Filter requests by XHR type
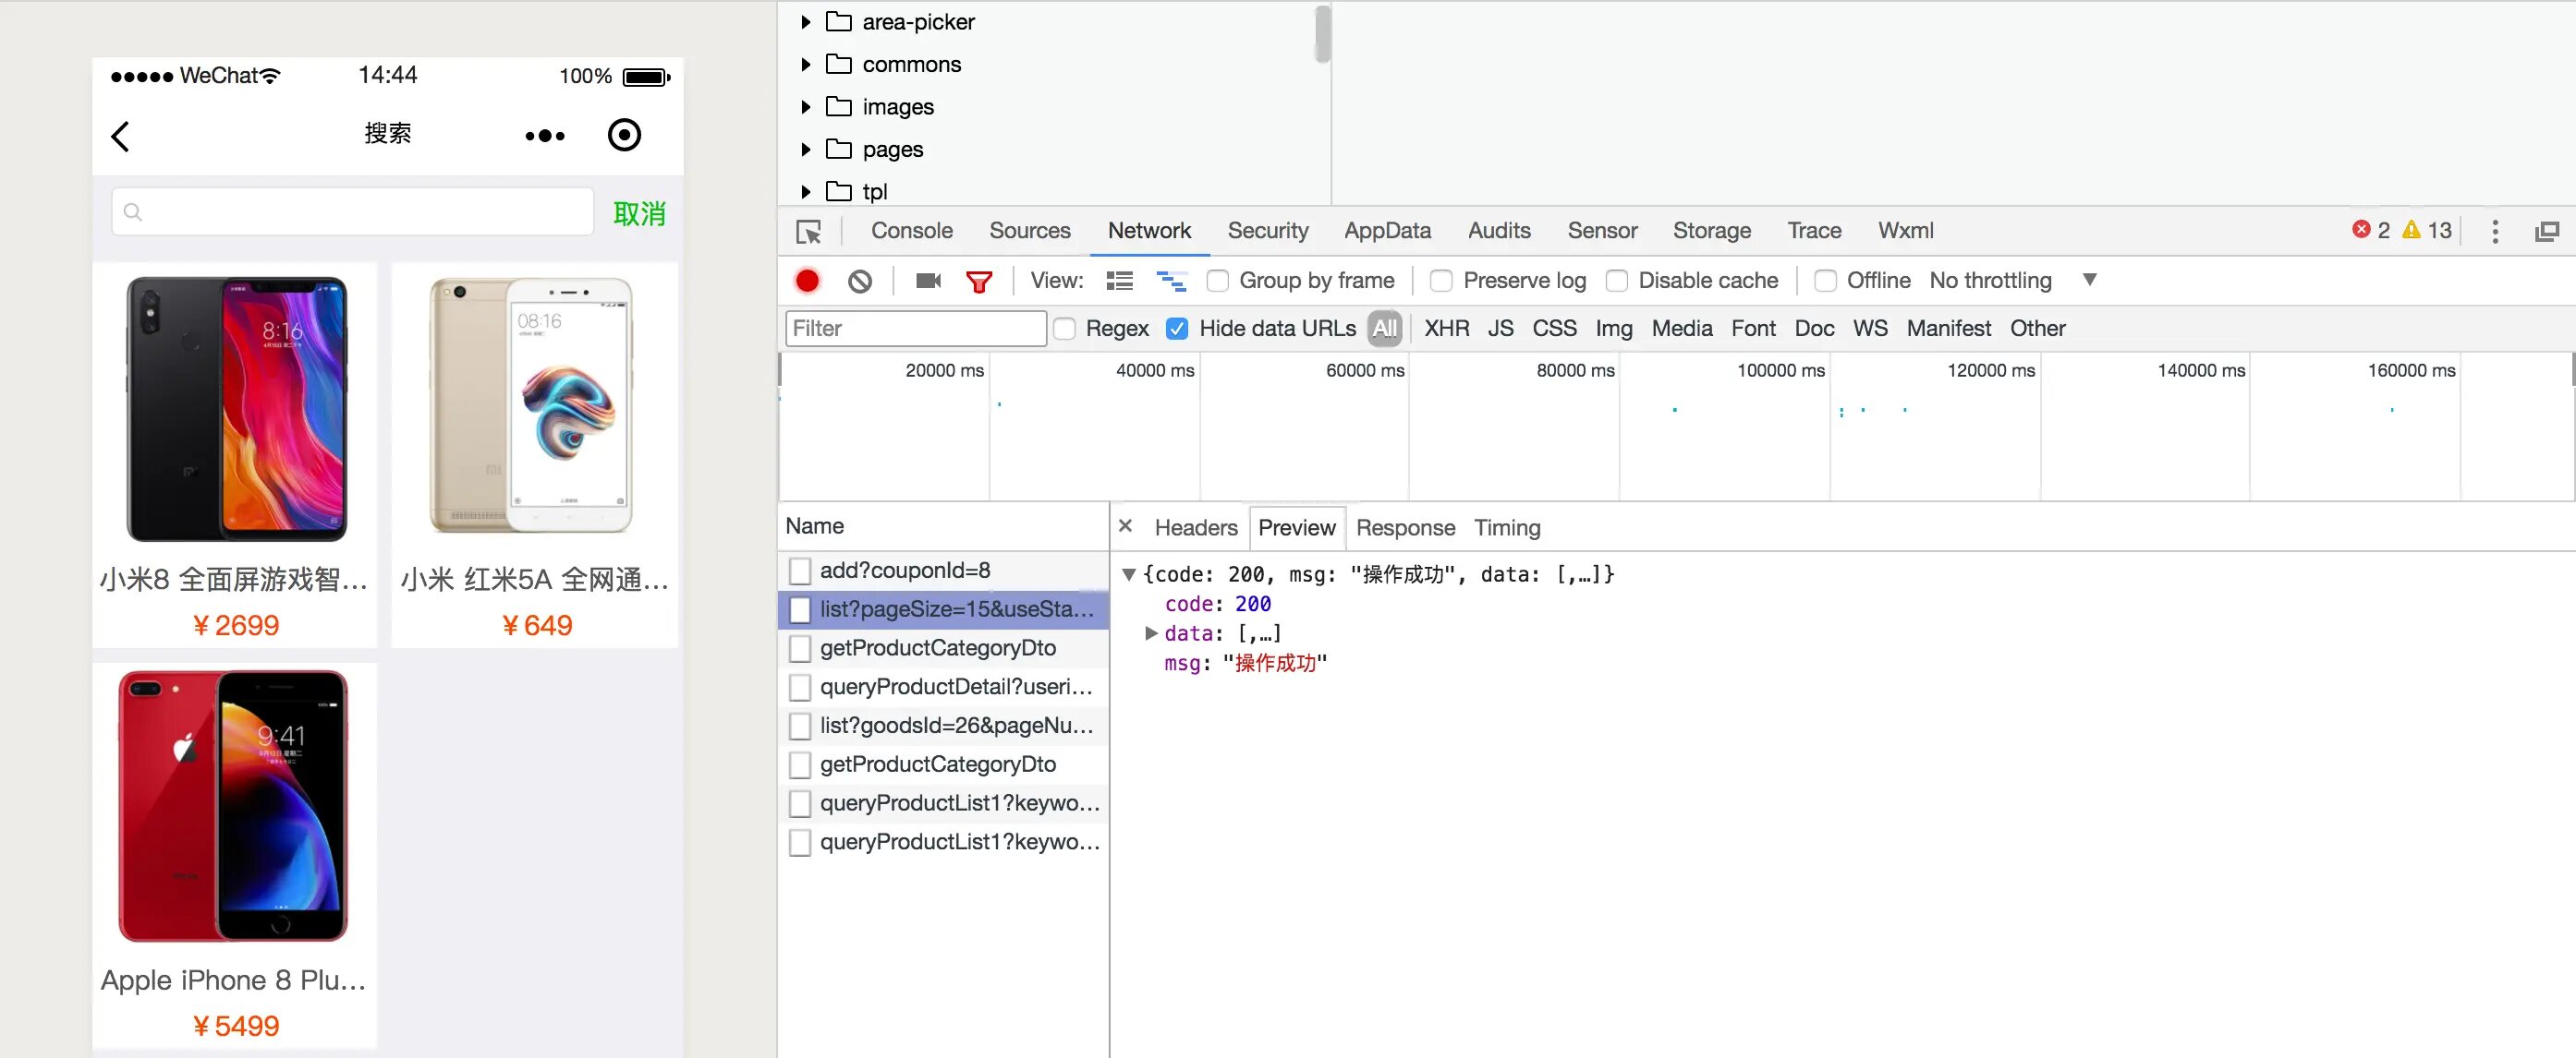The image size is (2576, 1058). [1446, 329]
